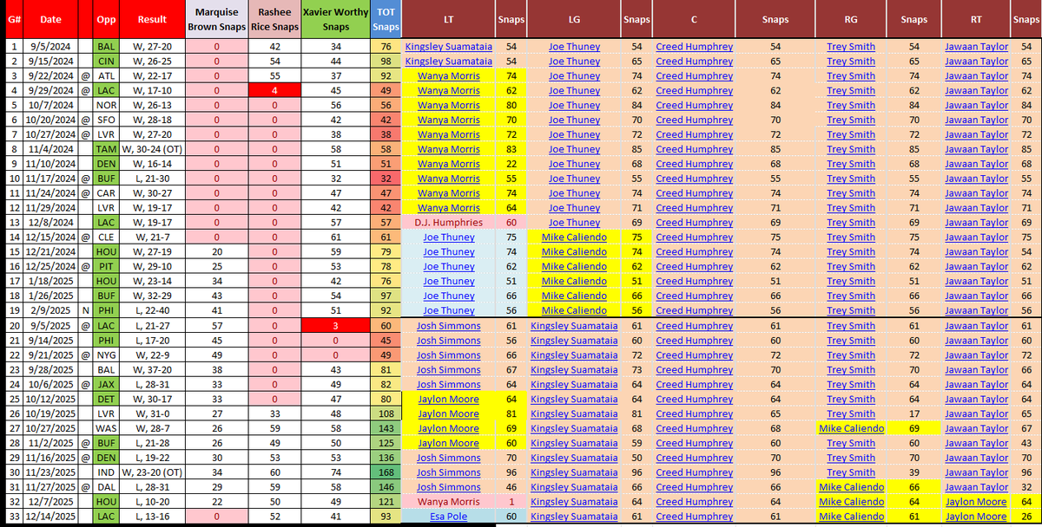Select Marquise Brown snaps value 57

pyautogui.click(x=216, y=326)
